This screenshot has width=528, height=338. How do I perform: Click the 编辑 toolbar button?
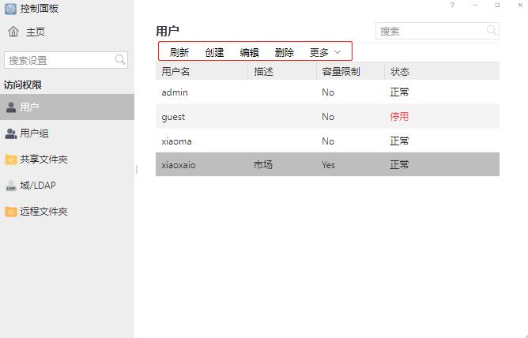pos(249,53)
